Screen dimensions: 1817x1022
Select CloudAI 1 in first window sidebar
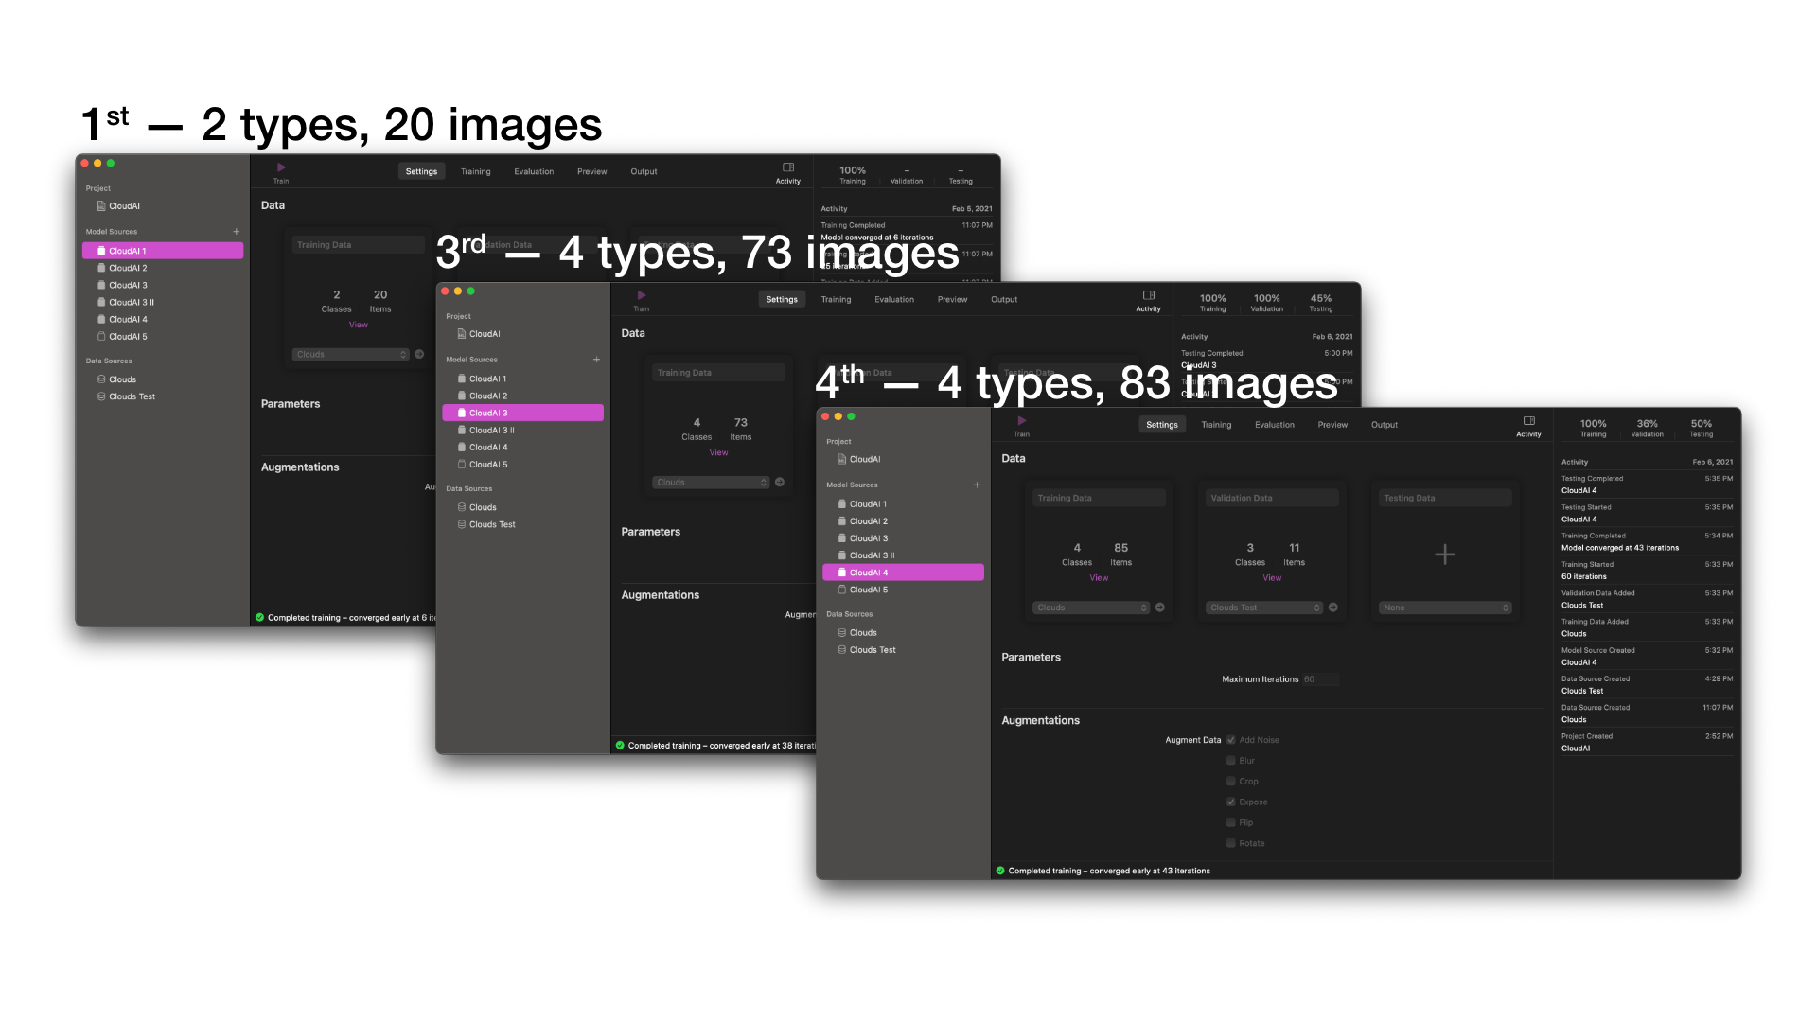pos(163,251)
